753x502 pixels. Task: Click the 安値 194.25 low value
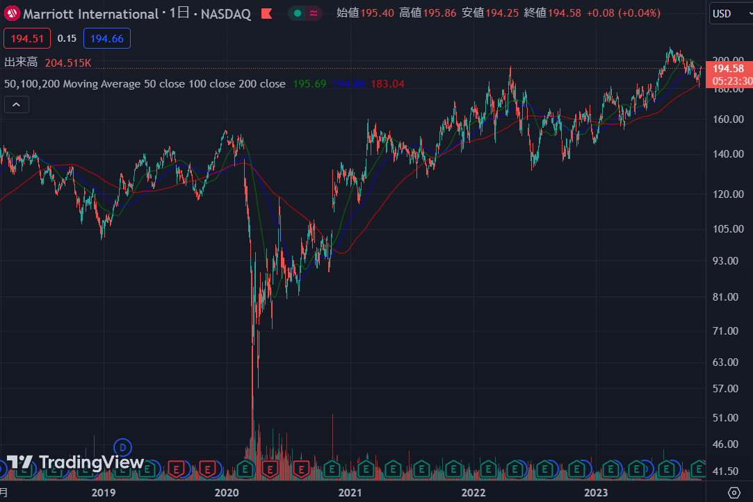coord(490,13)
